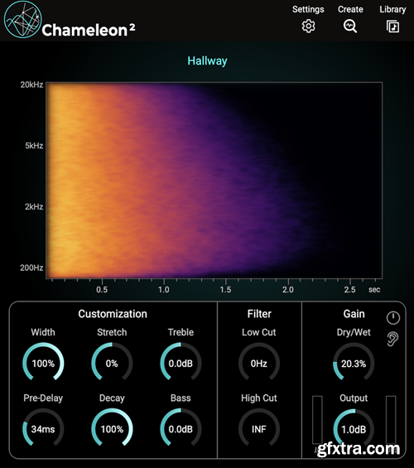
Task: Click the Library label
Action: point(392,9)
